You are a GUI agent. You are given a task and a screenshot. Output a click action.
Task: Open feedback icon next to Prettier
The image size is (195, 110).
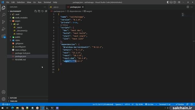[187, 105]
